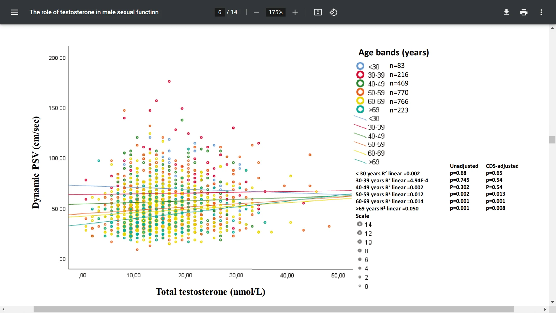Click the 'Unadjusted' column header
The width and height of the screenshot is (556, 313).
(464, 166)
